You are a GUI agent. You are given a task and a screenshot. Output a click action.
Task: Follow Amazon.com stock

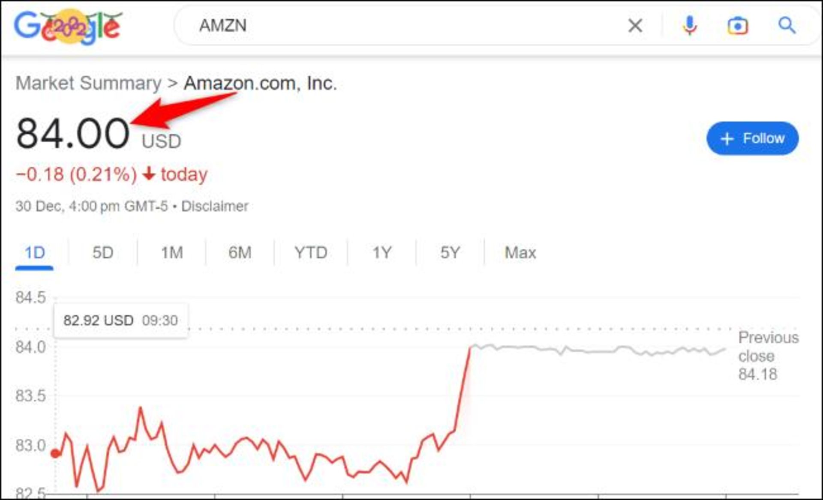(x=752, y=138)
